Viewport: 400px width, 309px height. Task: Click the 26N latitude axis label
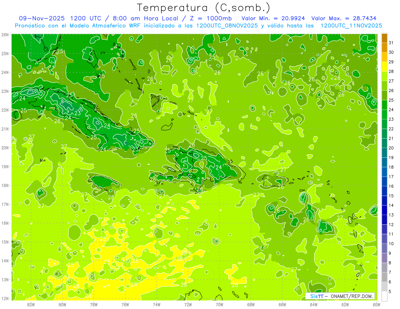(x=5, y=35)
